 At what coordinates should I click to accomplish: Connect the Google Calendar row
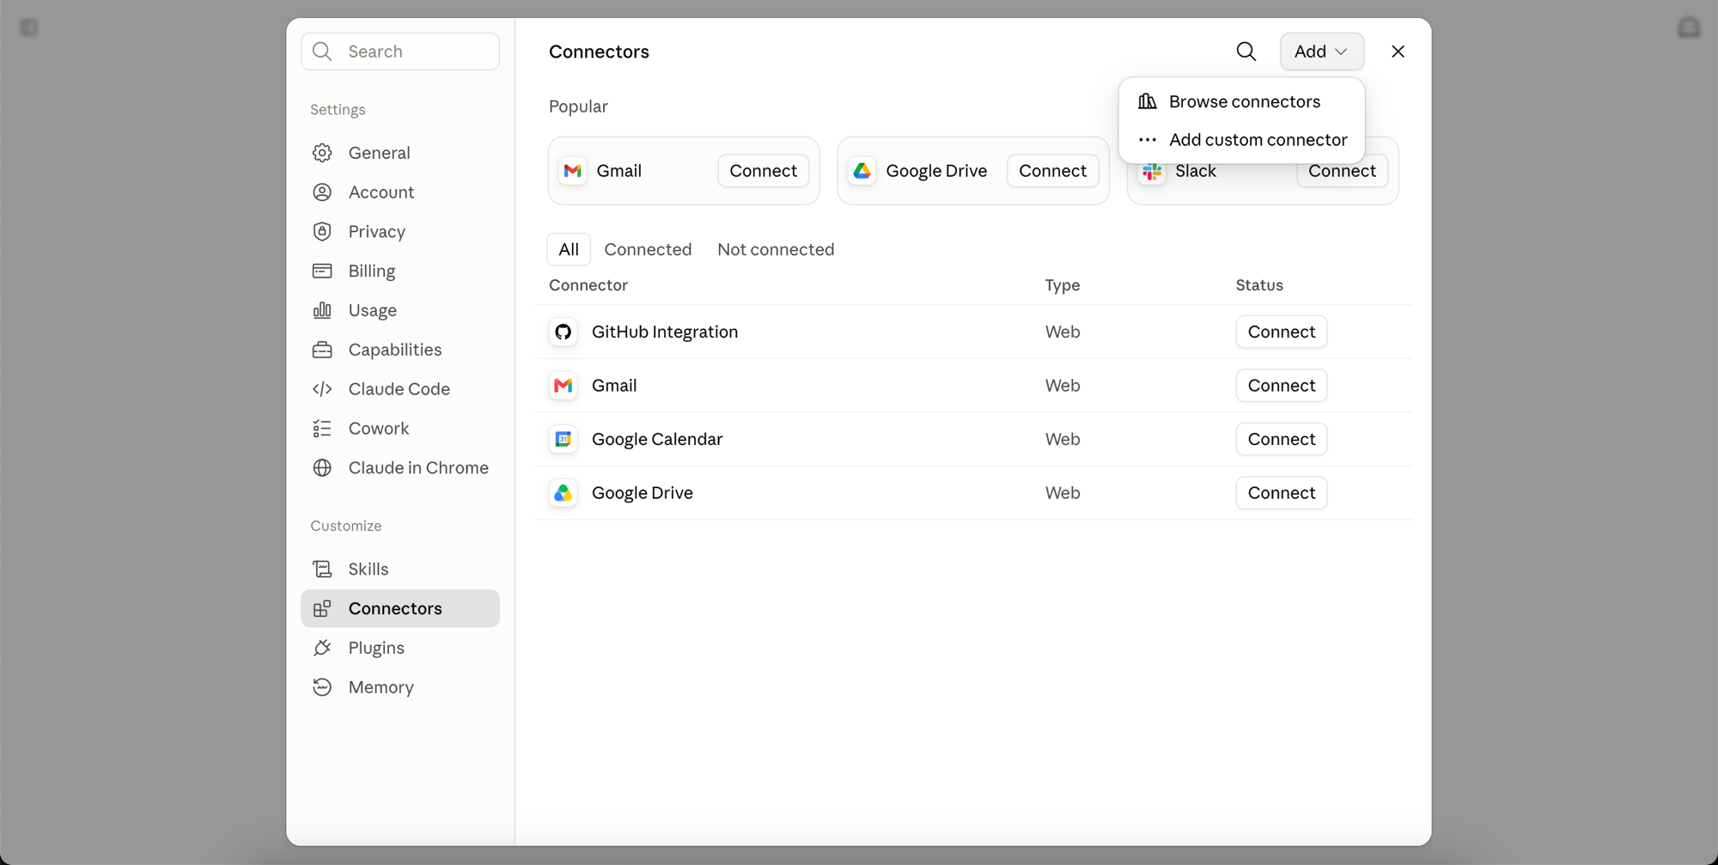[x=1281, y=439]
